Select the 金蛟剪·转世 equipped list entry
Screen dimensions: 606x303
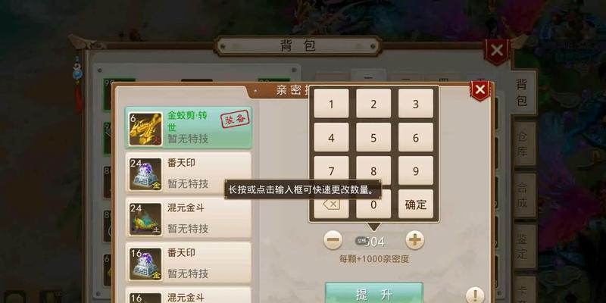pyautogui.click(x=188, y=128)
